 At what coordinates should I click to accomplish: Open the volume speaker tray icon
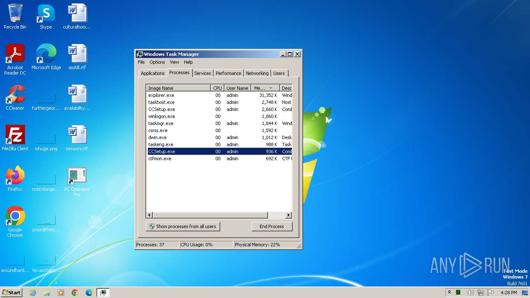(x=471, y=293)
